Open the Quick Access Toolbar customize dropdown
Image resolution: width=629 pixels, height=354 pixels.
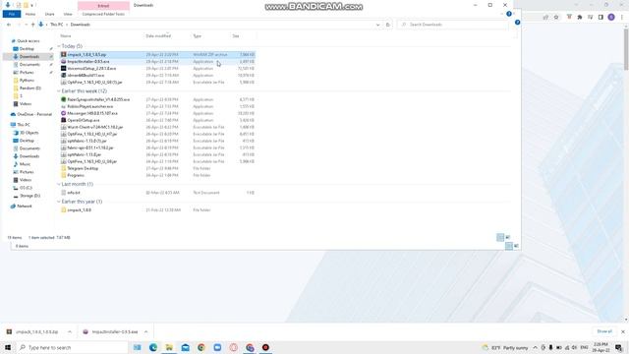click(32, 5)
